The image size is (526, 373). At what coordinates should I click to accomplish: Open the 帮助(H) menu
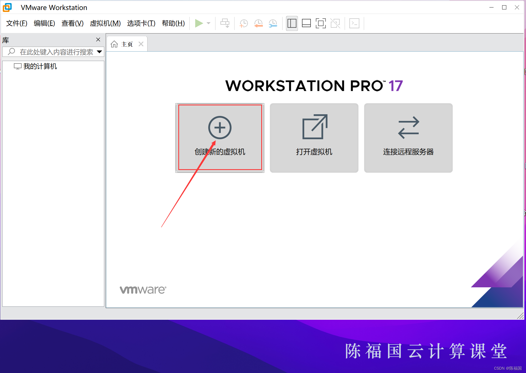173,23
